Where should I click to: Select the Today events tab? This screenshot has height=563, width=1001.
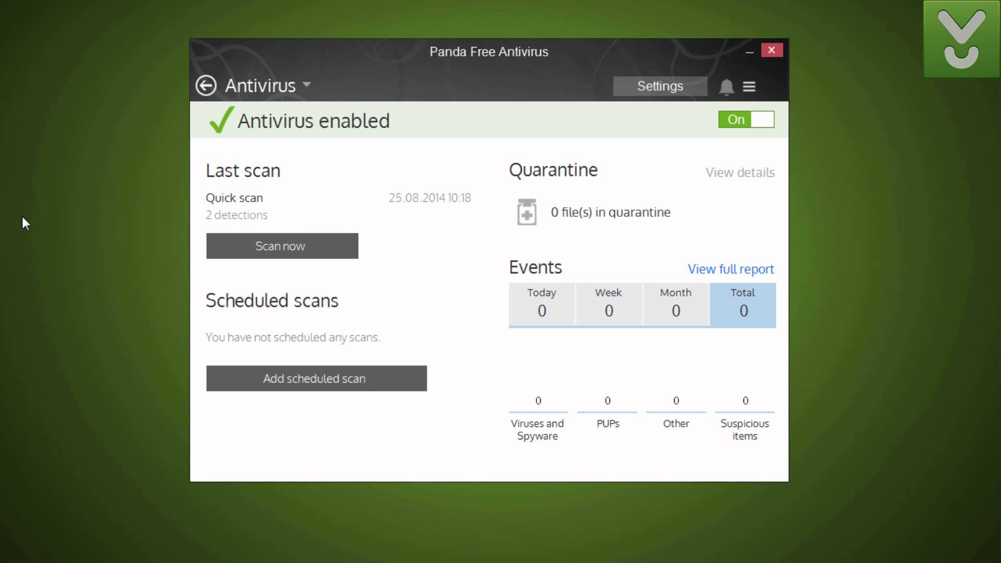coord(542,304)
